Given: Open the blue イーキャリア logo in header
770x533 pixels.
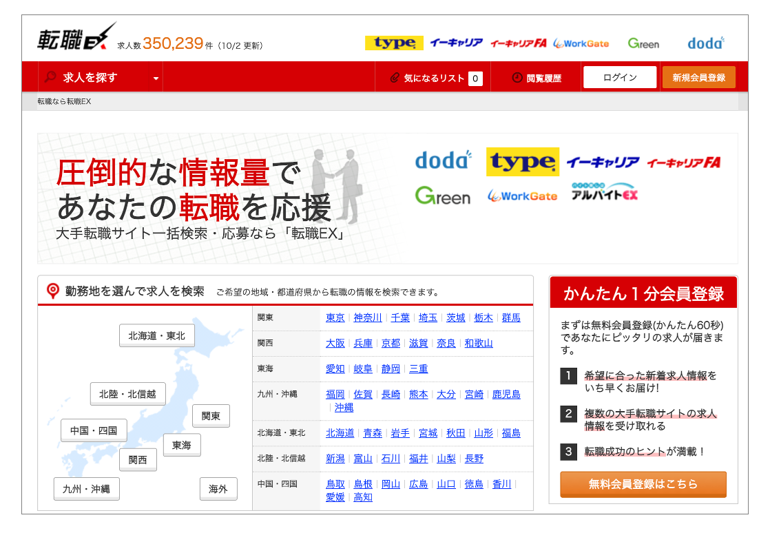Looking at the screenshot, I should coord(456,43).
